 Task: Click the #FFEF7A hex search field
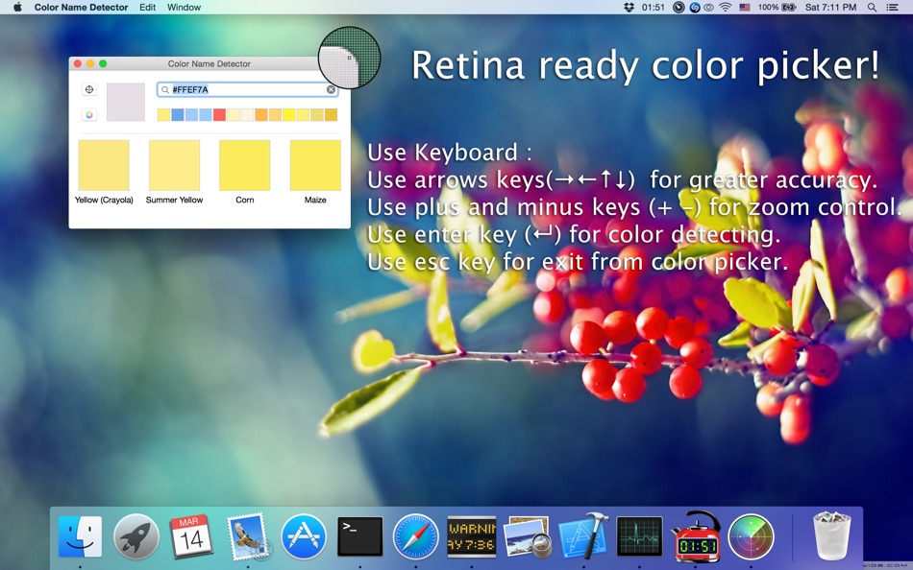click(x=247, y=89)
